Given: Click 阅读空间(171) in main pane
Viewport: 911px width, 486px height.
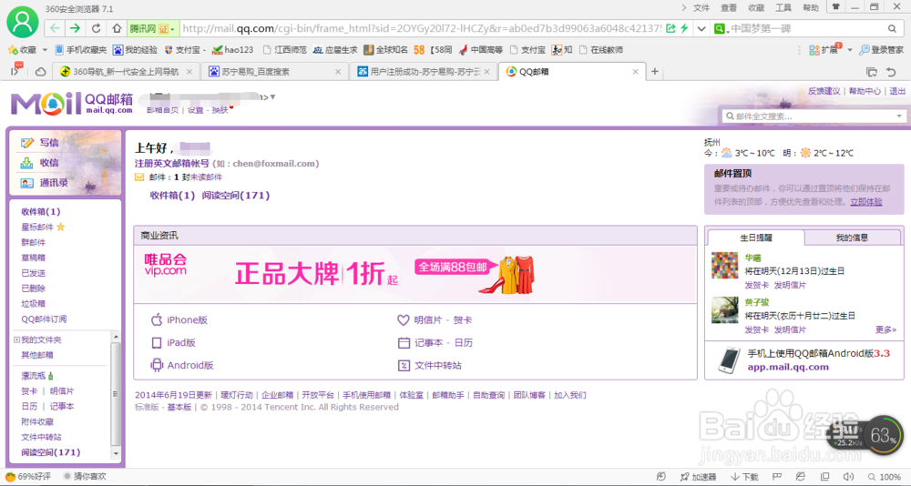Looking at the screenshot, I should pos(236,196).
